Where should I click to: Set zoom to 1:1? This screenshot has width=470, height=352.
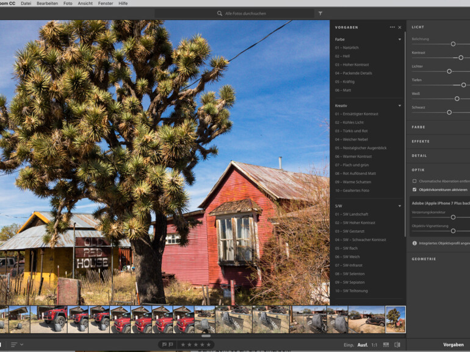374,345
